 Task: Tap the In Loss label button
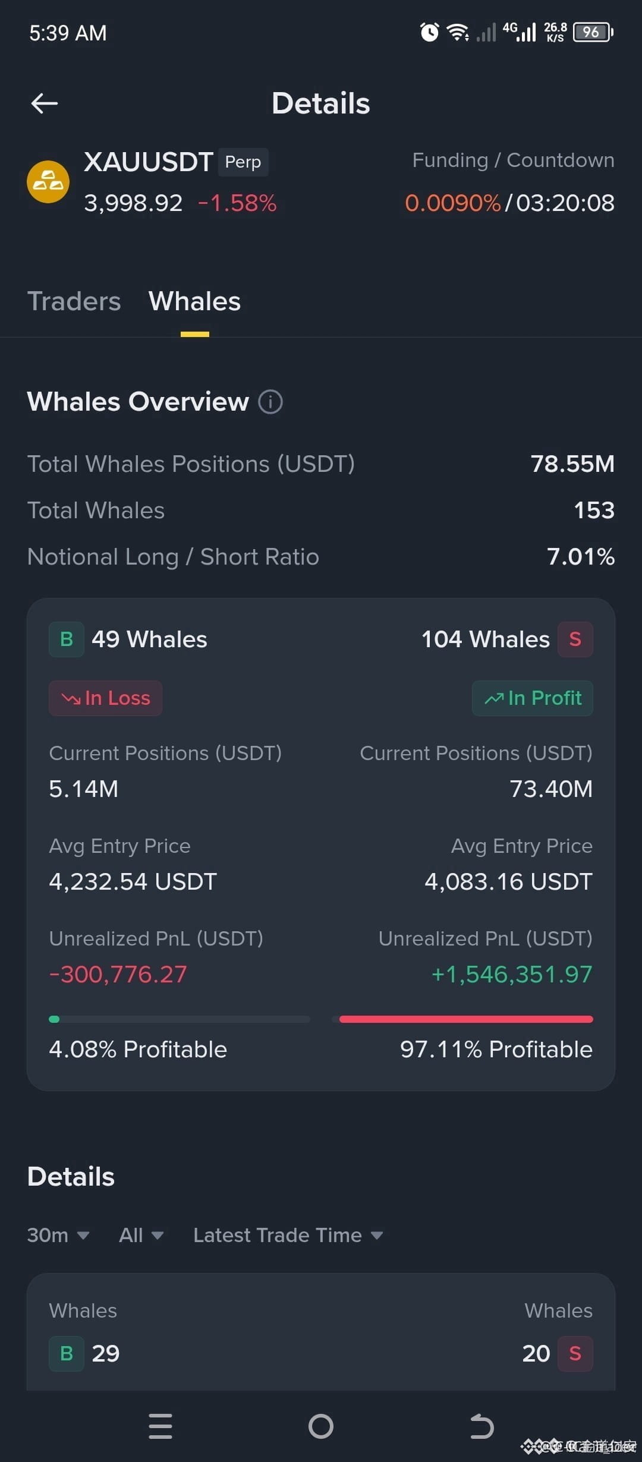(105, 698)
